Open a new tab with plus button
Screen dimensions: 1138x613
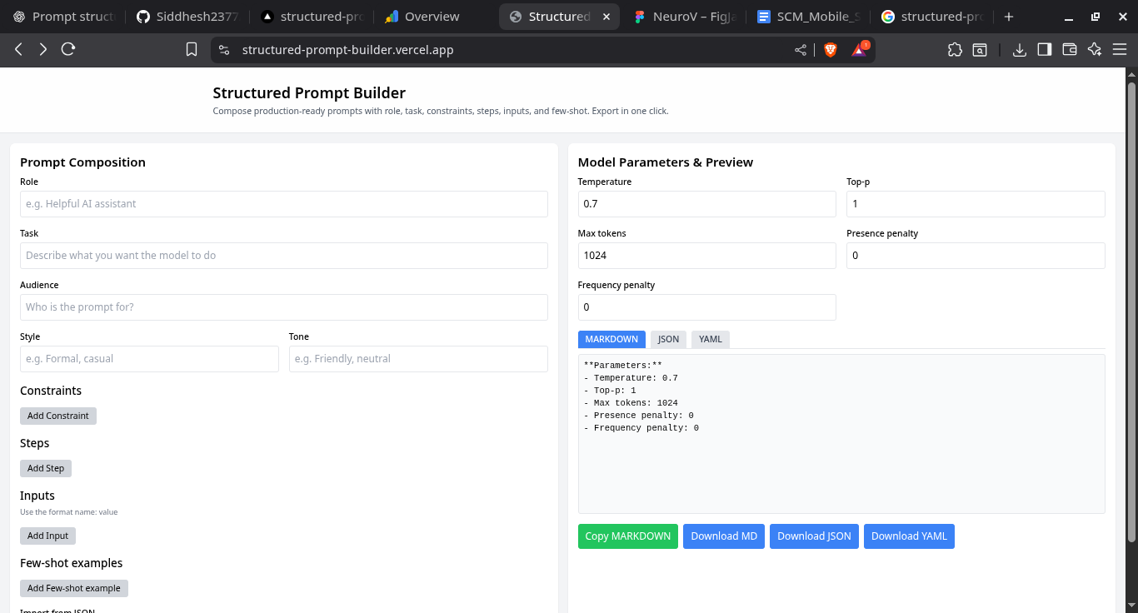point(1009,17)
